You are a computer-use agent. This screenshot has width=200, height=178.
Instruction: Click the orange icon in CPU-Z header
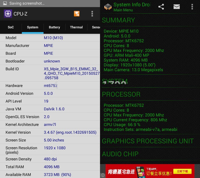coord(77,14)
